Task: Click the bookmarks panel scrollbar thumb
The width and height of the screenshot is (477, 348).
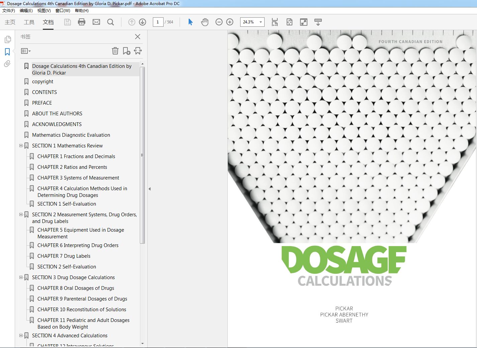Action: tap(142, 155)
